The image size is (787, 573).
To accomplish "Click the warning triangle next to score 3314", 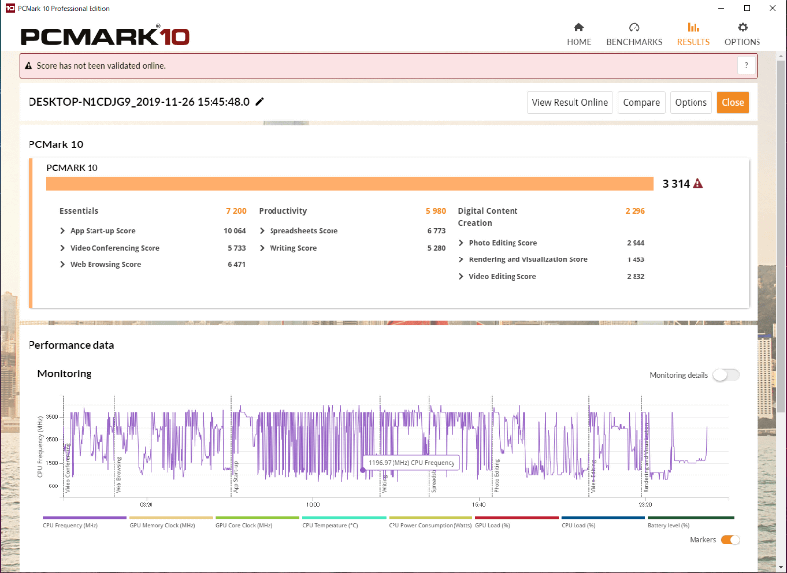I will coord(699,183).
